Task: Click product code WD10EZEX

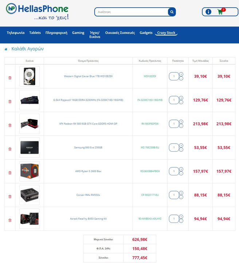Action: click(150, 76)
